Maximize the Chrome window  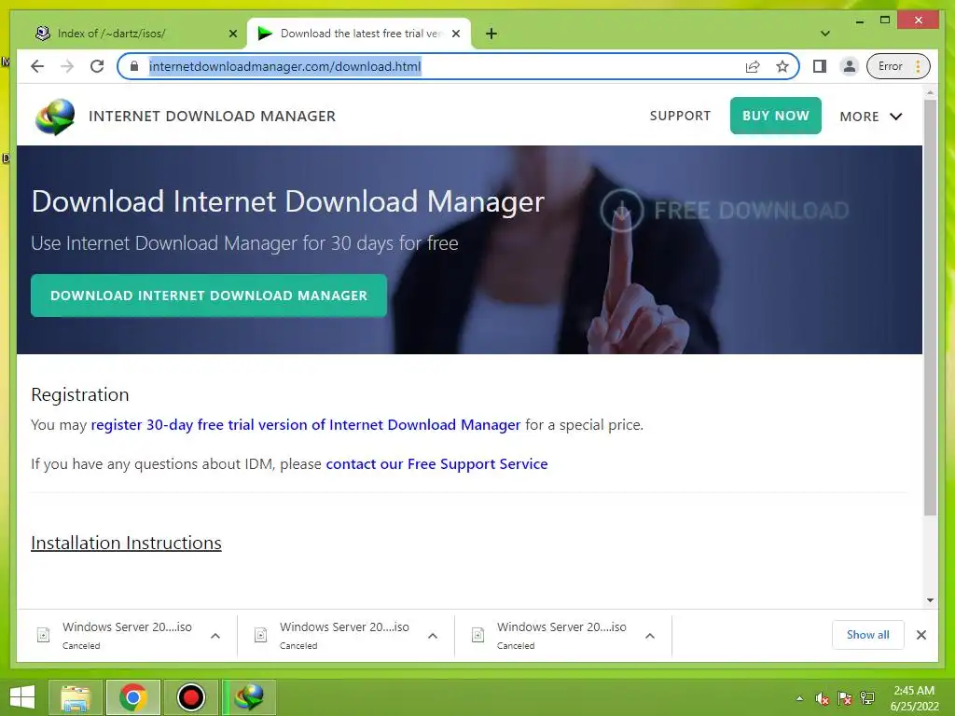pyautogui.click(x=885, y=21)
